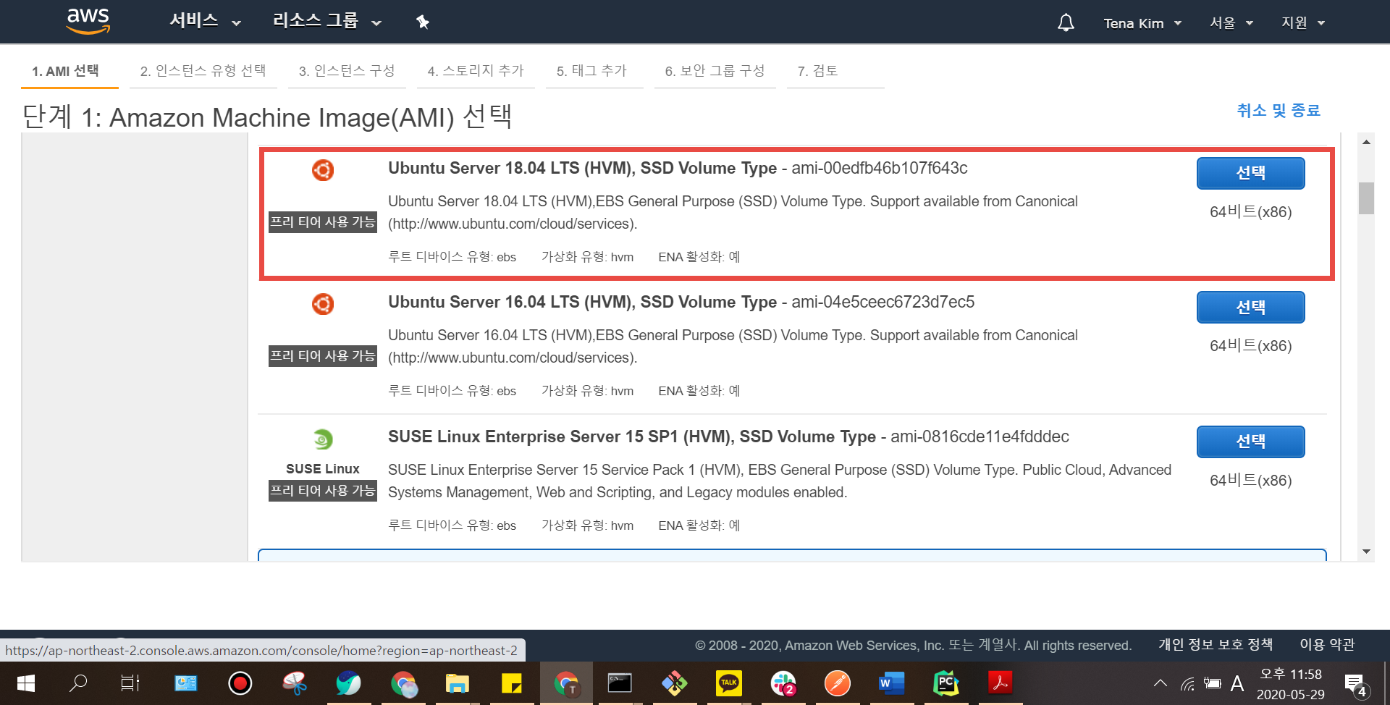Go to step 3. 인스턴스 구성

coord(347,71)
